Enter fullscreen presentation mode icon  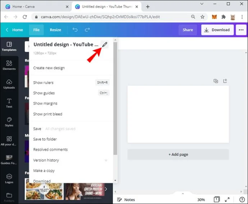pos(227,200)
